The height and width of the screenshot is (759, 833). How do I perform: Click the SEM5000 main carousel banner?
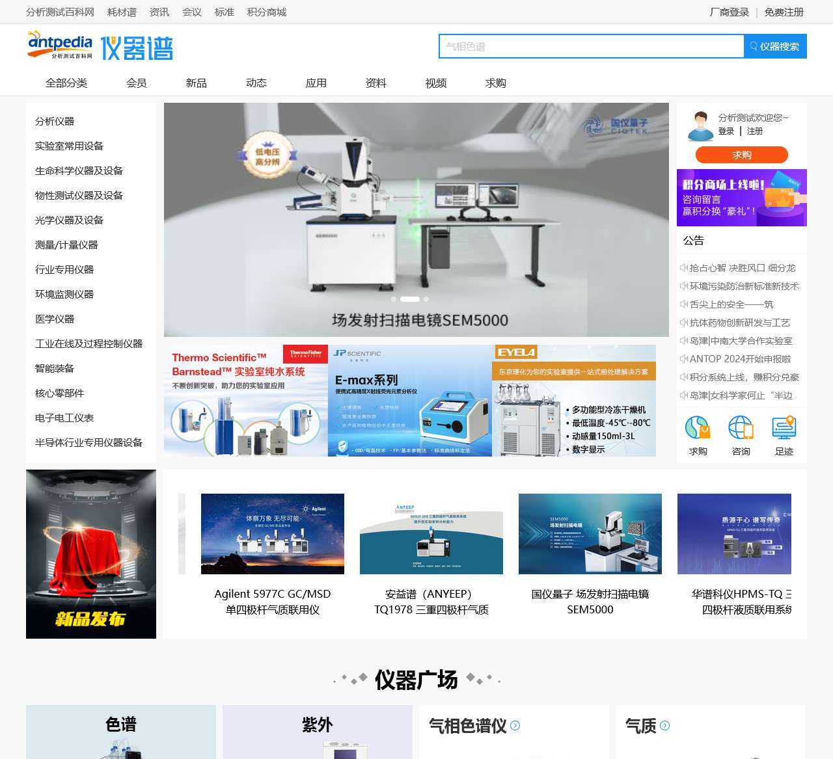point(416,220)
